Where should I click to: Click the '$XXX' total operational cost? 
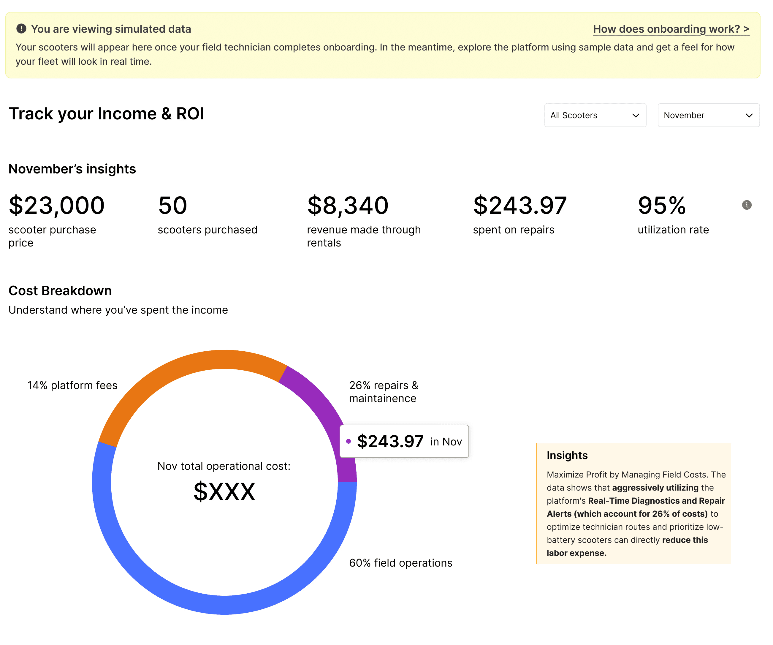coord(224,491)
